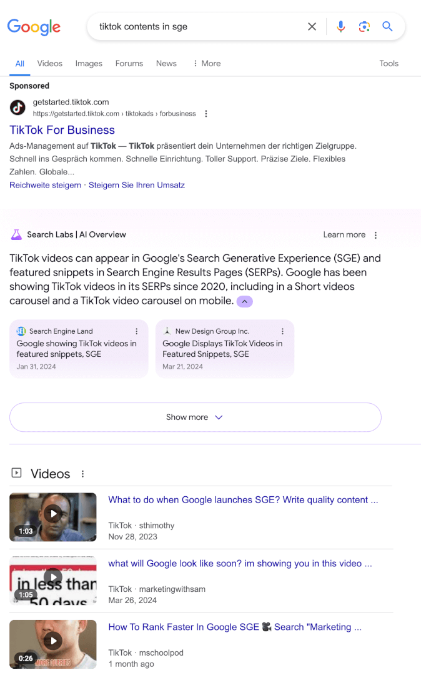The image size is (421, 675).
Task: Open Google Lens image search
Action: click(364, 27)
